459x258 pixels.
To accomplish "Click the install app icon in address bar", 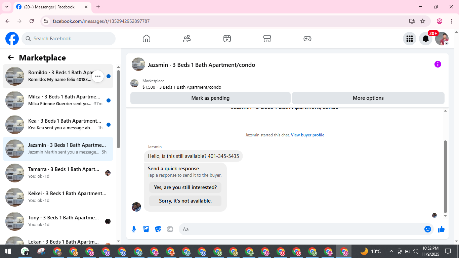I will pyautogui.click(x=412, y=21).
